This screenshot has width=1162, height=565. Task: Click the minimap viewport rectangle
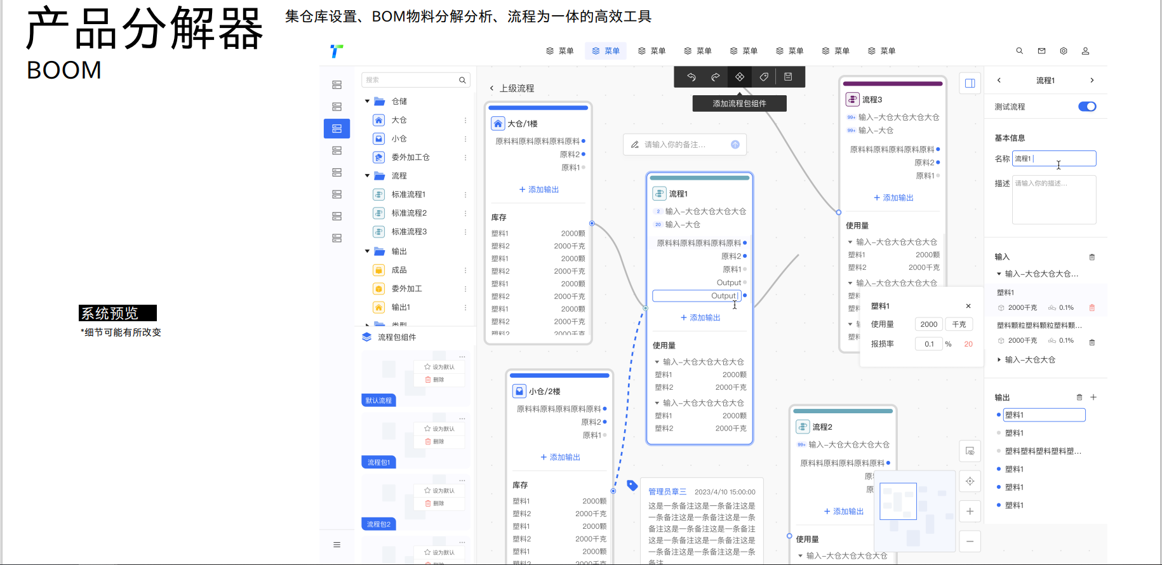pos(898,502)
